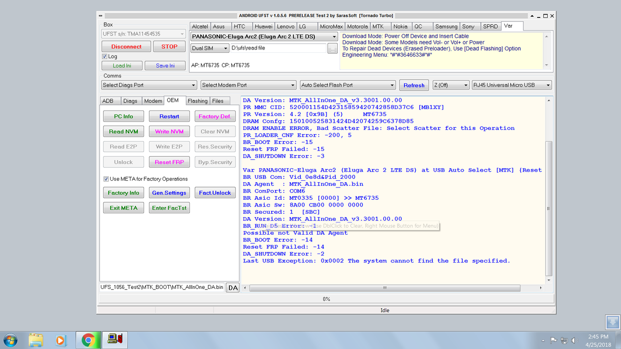Image resolution: width=621 pixels, height=349 pixels.
Task: Select the Motorola brand tab
Action: (x=357, y=27)
